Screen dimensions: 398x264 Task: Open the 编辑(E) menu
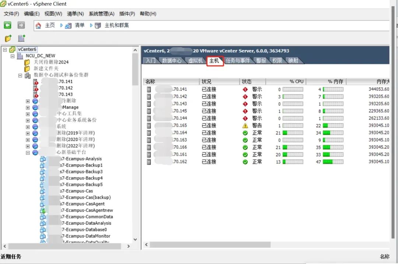[32, 14]
